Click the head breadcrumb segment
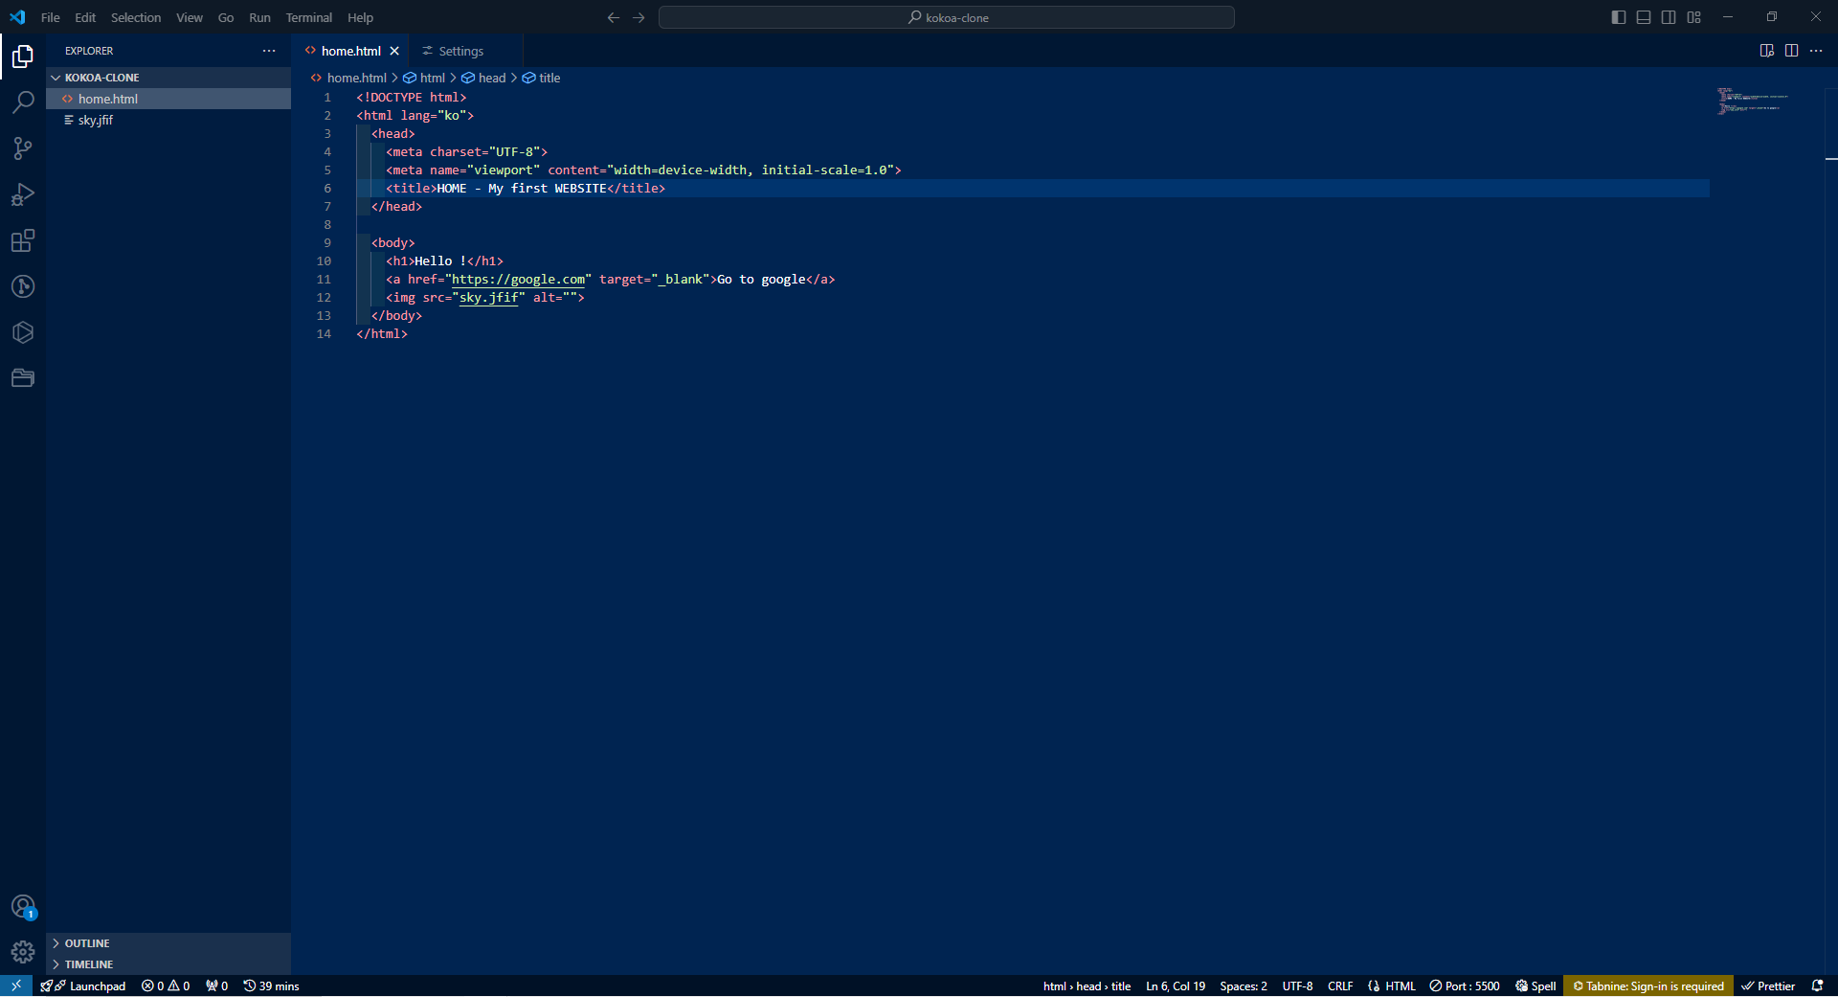 coord(483,78)
